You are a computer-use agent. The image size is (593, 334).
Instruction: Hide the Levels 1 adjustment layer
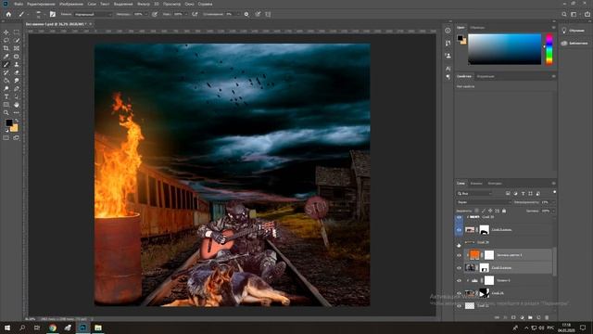(x=460, y=280)
